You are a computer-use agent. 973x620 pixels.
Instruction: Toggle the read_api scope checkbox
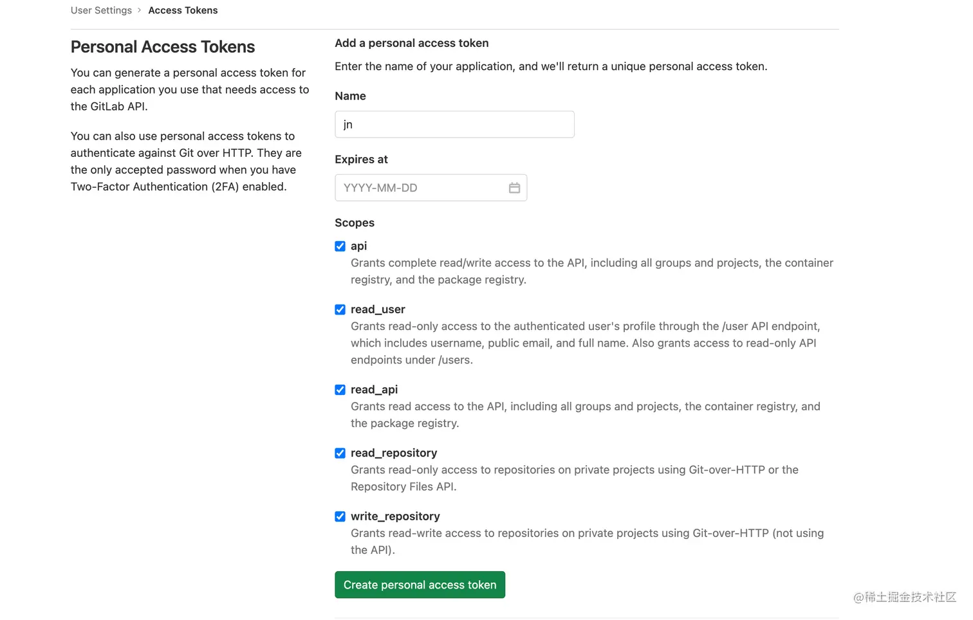[x=340, y=390]
